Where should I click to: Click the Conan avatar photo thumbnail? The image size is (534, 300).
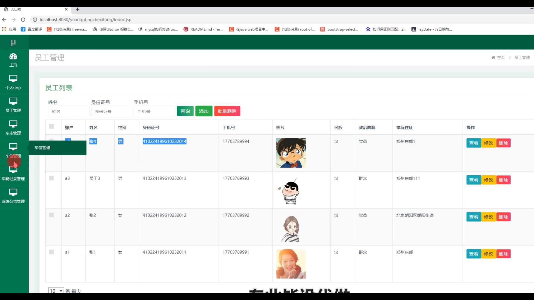(x=291, y=153)
